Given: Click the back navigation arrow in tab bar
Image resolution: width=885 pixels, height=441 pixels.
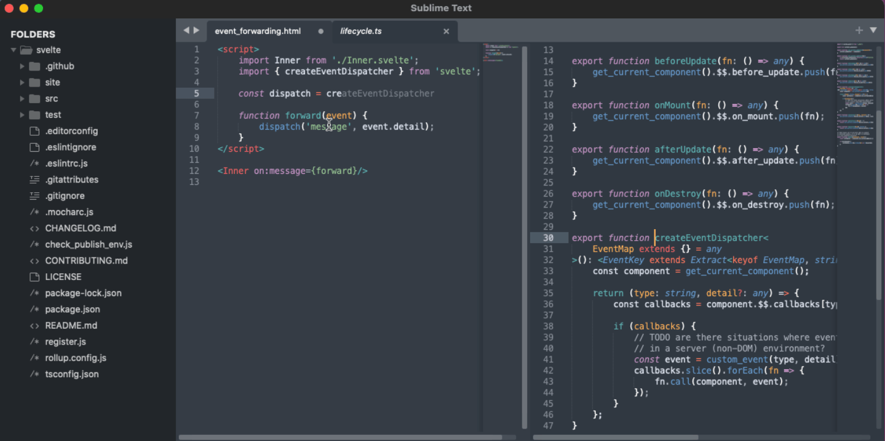Looking at the screenshot, I should coord(186,30).
